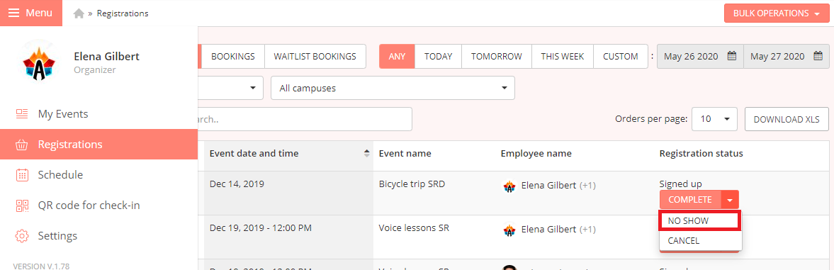Open Schedule via its calendar icon
Image resolution: width=834 pixels, height=270 pixels.
[22, 175]
